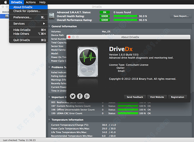This screenshot has height=142, width=194.
Task: Collapse the Problems Summary section triangle
Action: click(x=49, y=67)
